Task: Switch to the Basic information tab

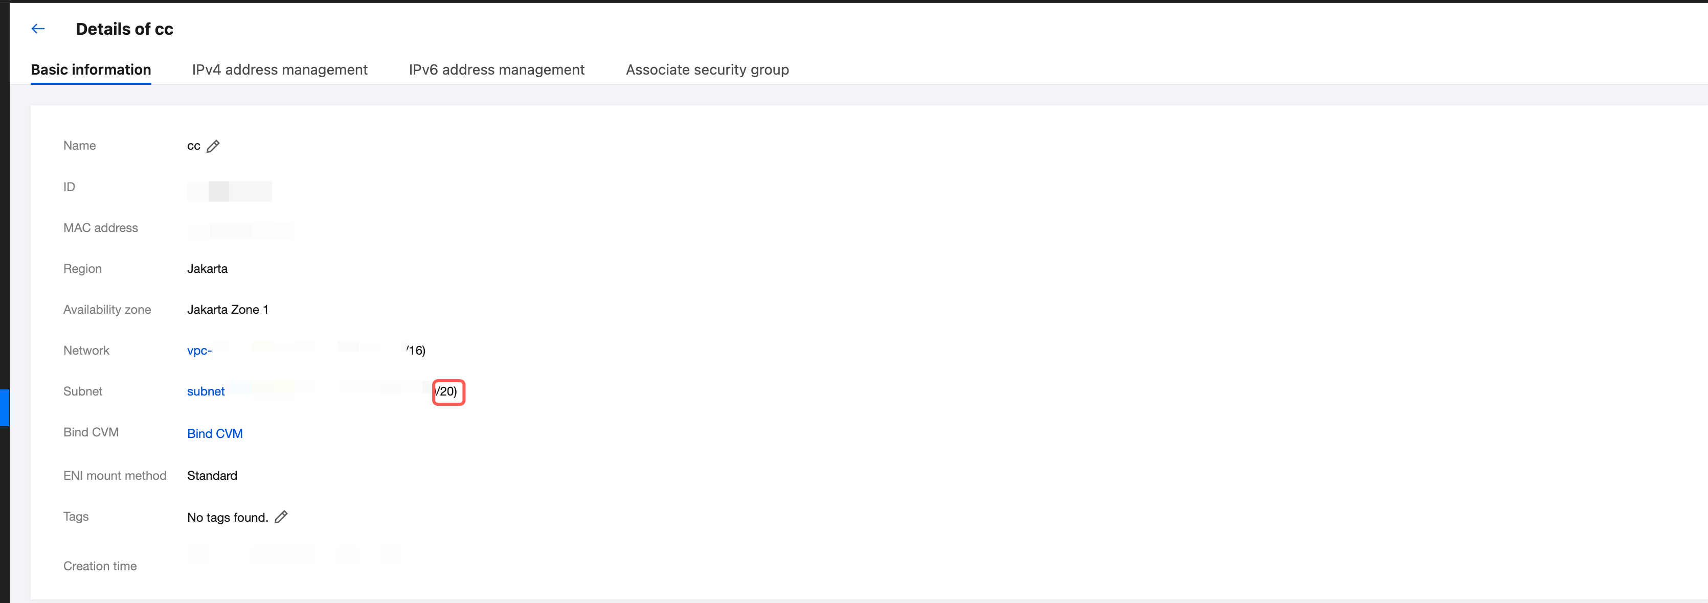Action: 91,69
